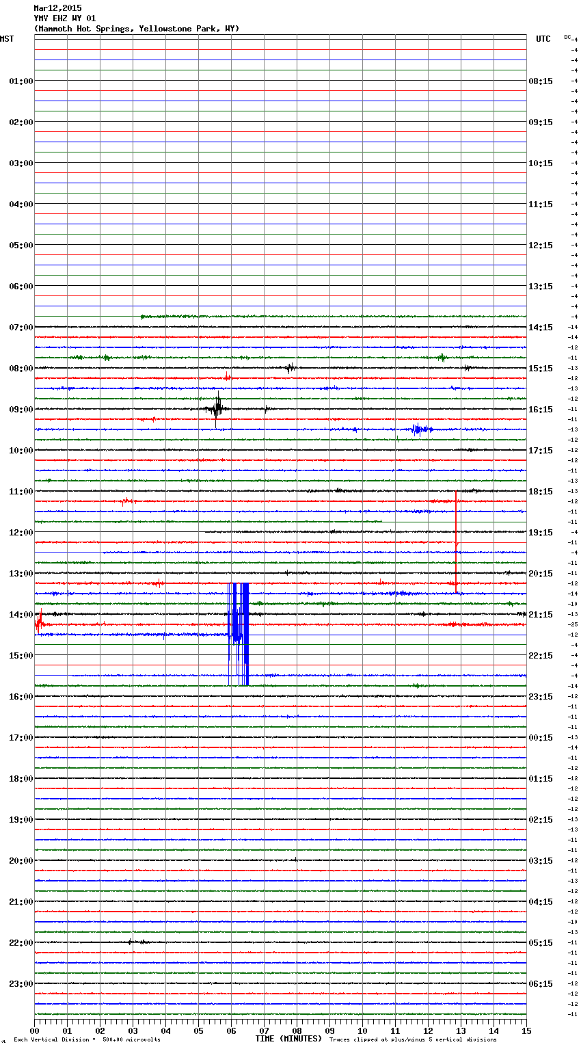Click the 20:15 UTC time label
Image resolution: width=581 pixels, height=1049 pixels.
tap(541, 574)
